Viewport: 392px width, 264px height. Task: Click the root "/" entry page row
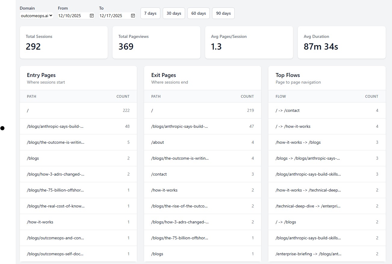(78, 110)
